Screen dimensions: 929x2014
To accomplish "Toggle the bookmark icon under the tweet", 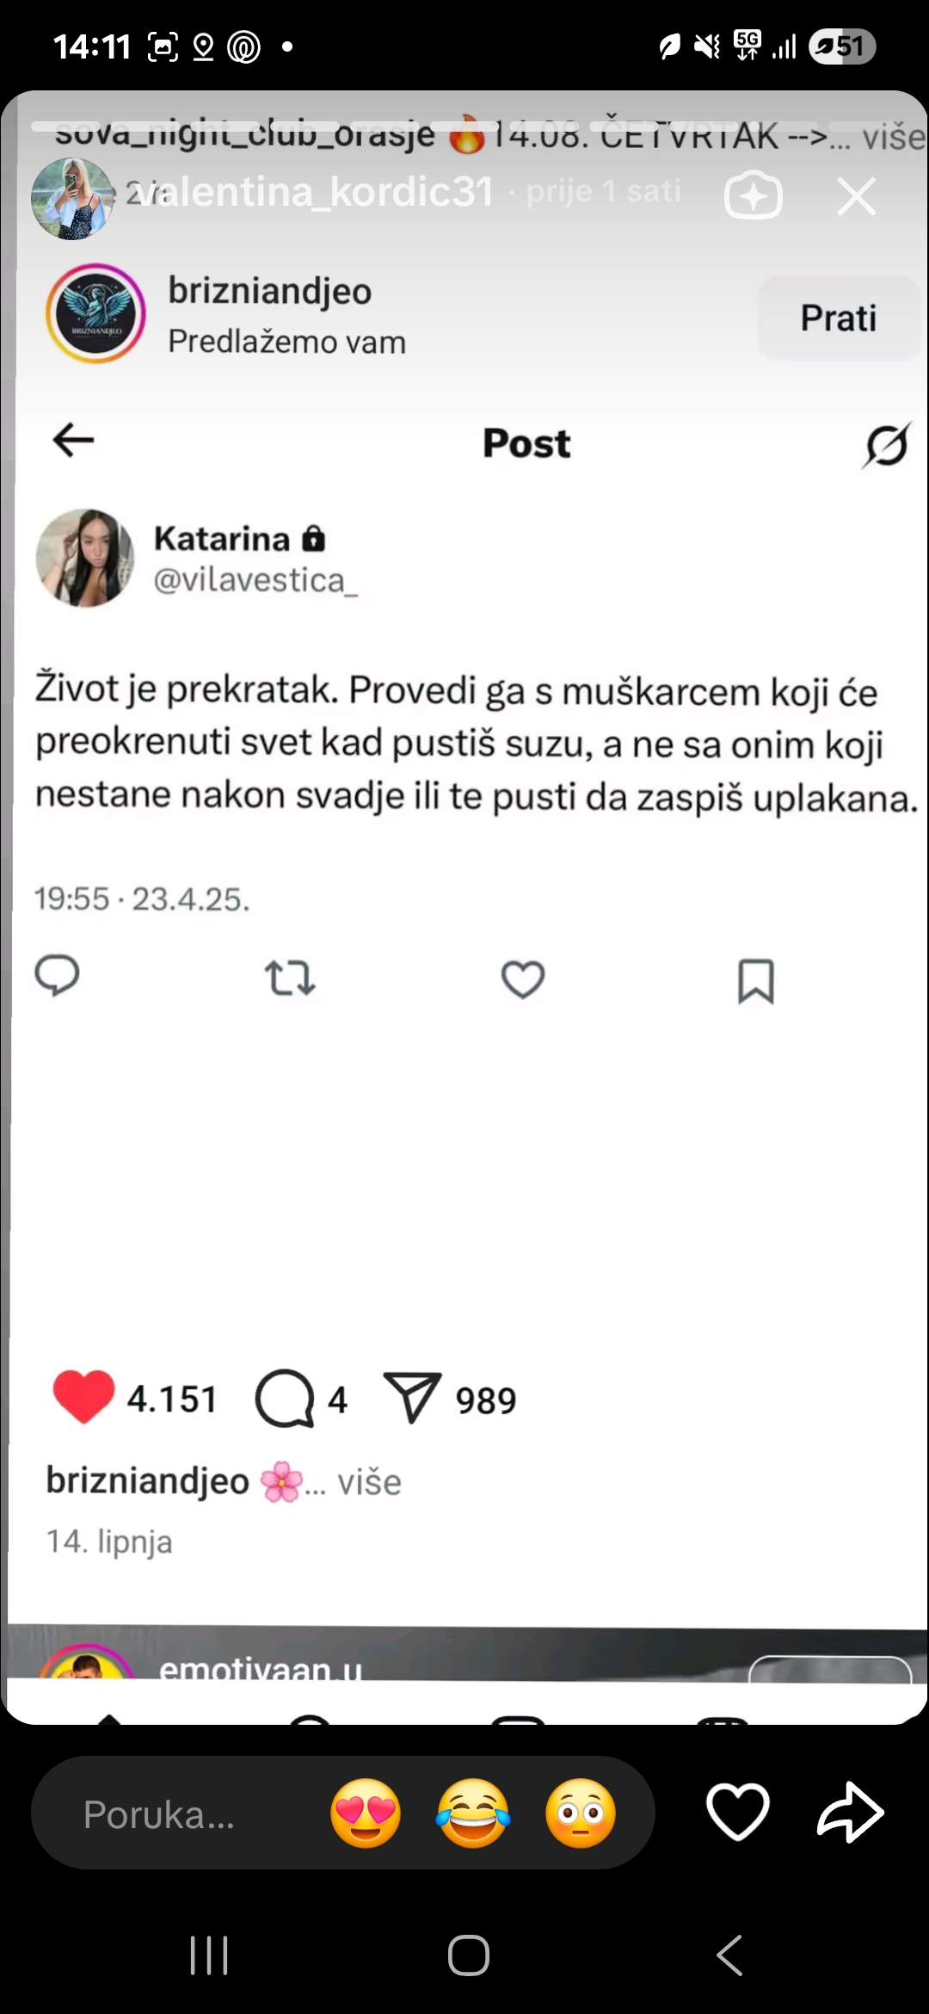I will [x=756, y=981].
